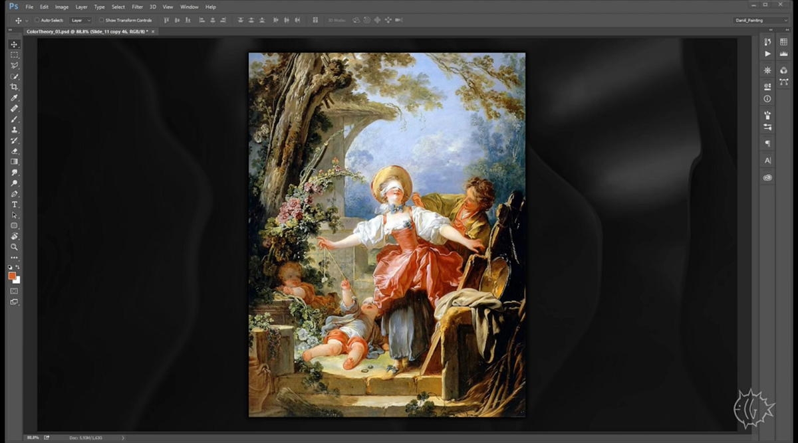Open the Move tool preset picker arrow
Image resolution: width=798 pixels, height=443 pixels.
(x=27, y=21)
